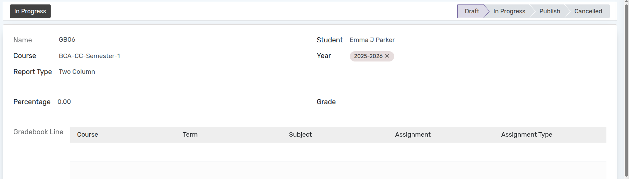Sort Gradebook Line by Assignment column

[x=413, y=135]
